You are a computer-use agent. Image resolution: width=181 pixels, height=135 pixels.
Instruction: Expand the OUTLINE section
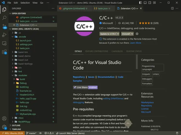(16, 125)
